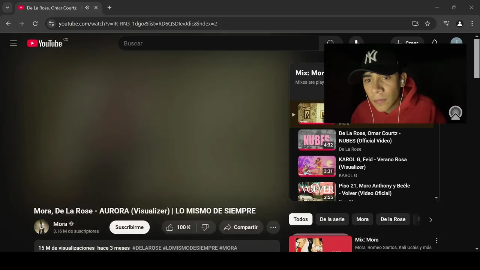Click the browser address bar URL
This screenshot has width=480, height=270.
[x=138, y=24]
